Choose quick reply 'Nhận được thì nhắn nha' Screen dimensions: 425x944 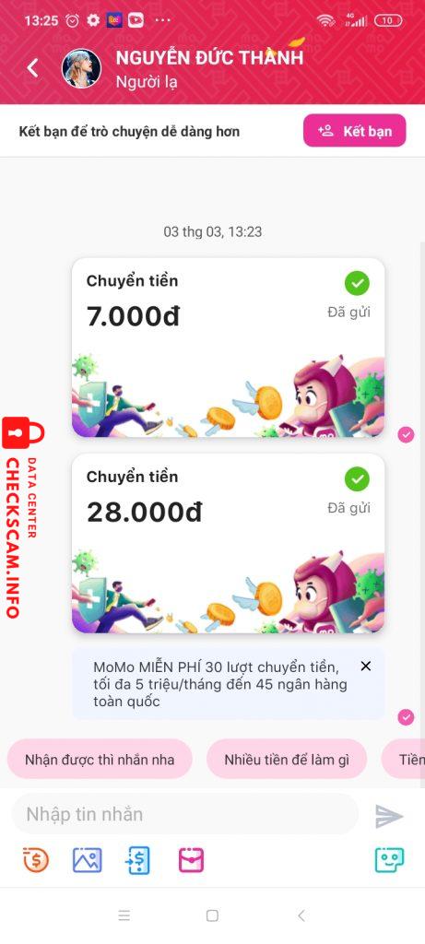100,760
